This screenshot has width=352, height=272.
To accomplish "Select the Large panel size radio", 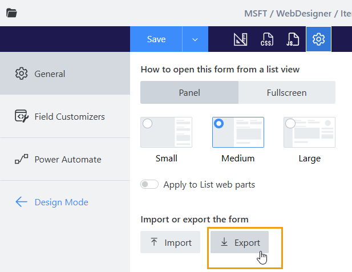I will [290, 124].
